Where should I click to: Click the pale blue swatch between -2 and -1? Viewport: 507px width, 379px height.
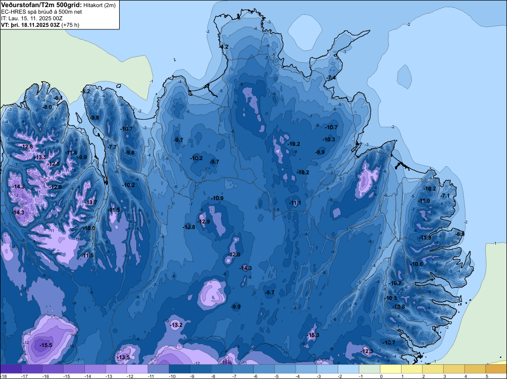(349, 369)
